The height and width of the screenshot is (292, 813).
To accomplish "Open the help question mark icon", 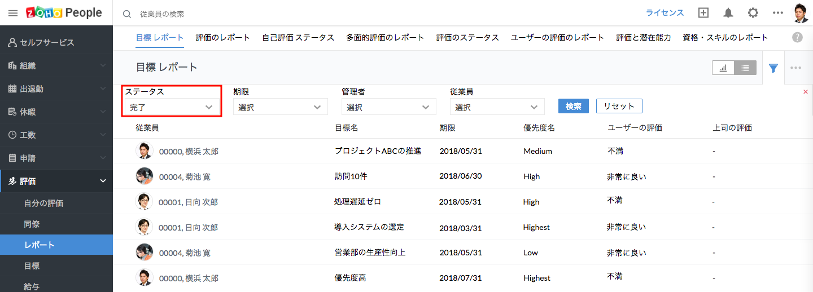I will pos(797,37).
